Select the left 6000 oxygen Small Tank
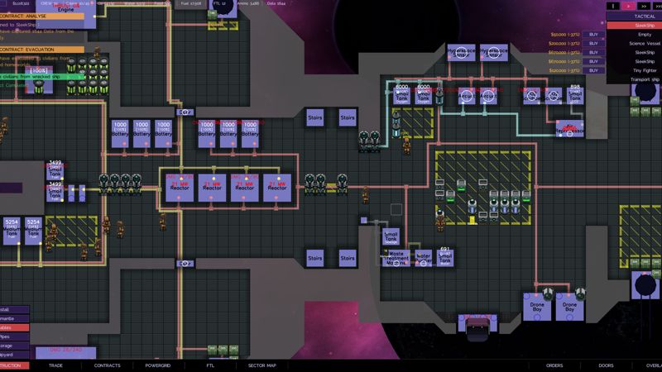662x372 pixels. coord(401,96)
